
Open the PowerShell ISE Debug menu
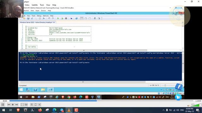[39, 16]
